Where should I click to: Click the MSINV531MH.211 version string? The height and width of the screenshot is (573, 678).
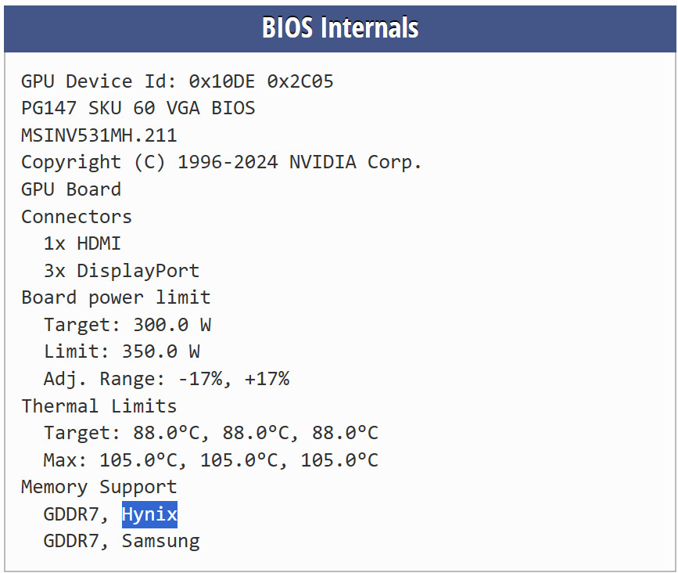pos(99,135)
